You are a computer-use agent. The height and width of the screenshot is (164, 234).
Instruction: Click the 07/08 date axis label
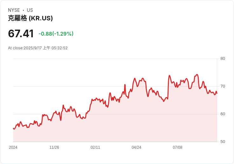(177, 147)
